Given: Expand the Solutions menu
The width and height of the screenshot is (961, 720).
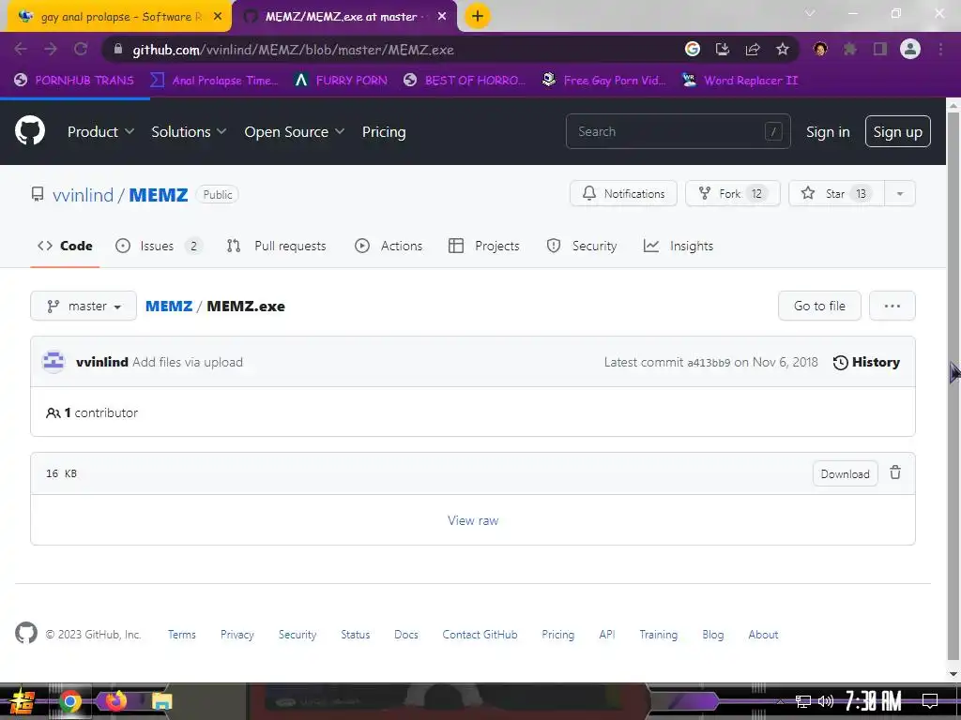Looking at the screenshot, I should 189,131.
